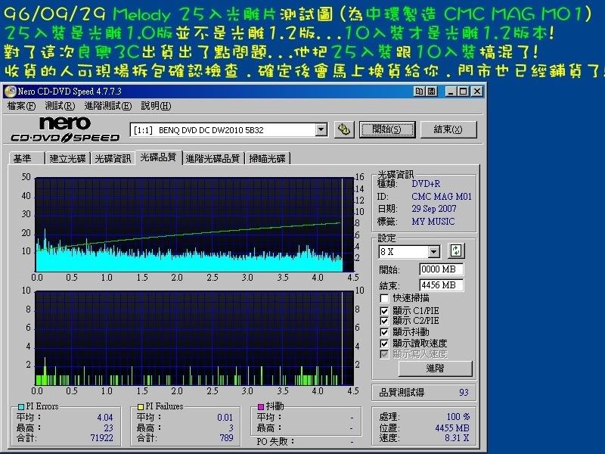The height and width of the screenshot is (454, 605).
Task: Click the position value "4455 MB"
Action: 452,428
